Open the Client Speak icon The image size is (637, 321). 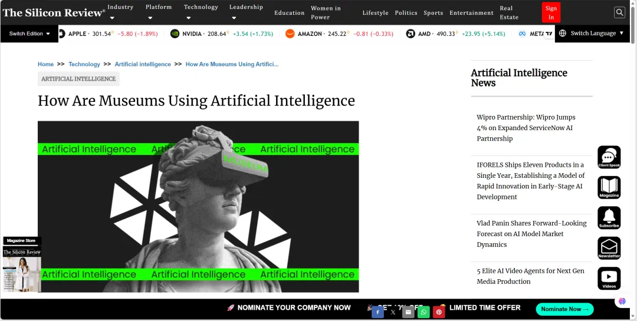[609, 157]
